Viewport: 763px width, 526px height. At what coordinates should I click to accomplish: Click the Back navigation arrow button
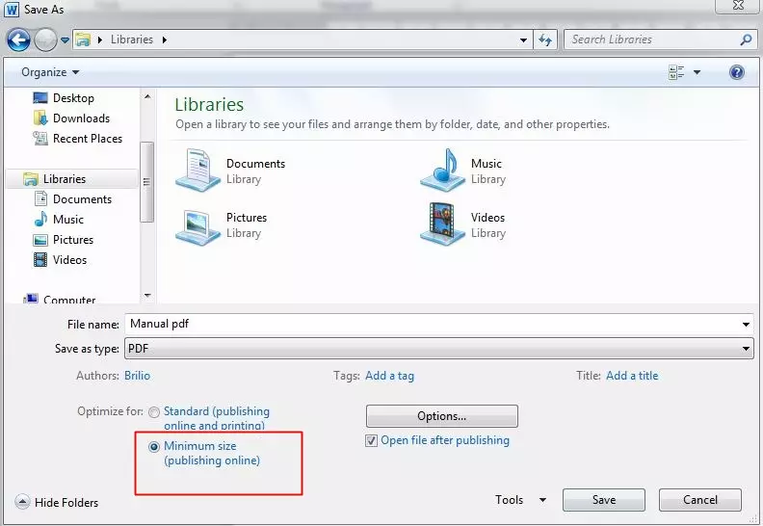[x=18, y=39]
